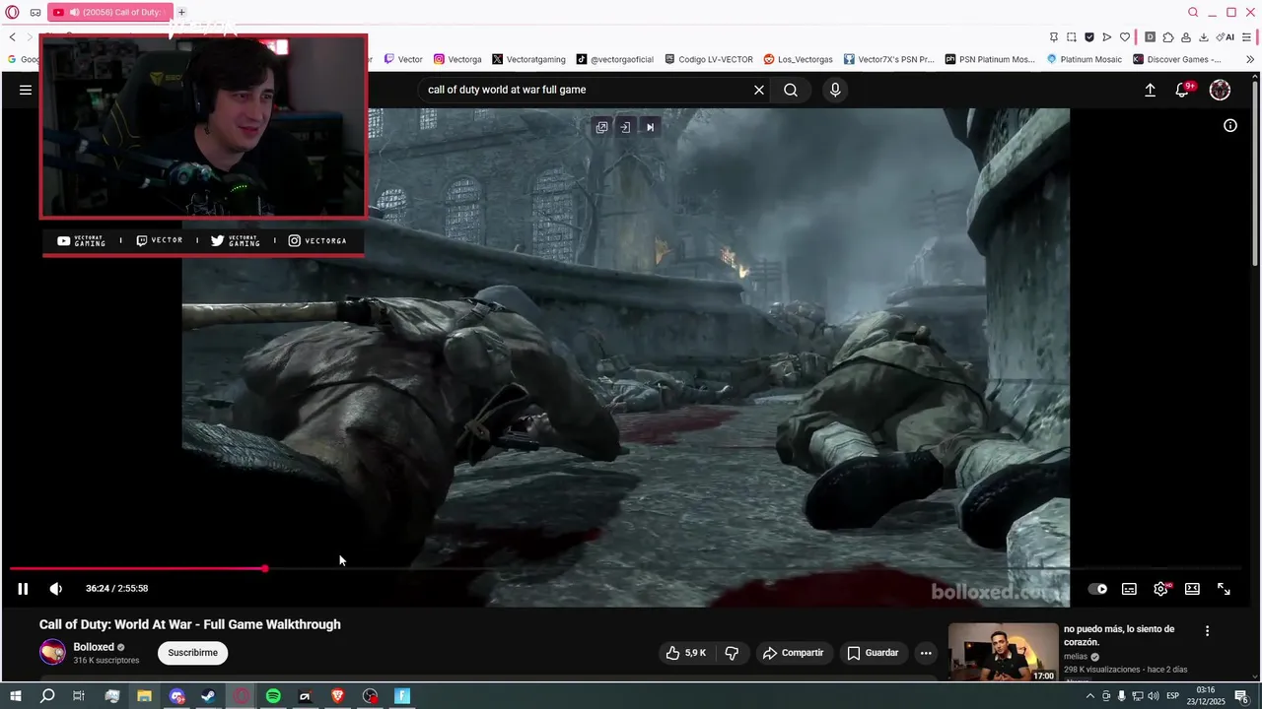Viewport: 1262px width, 709px height.
Task: Open more actions ellipsis below the video
Action: pyautogui.click(x=925, y=653)
